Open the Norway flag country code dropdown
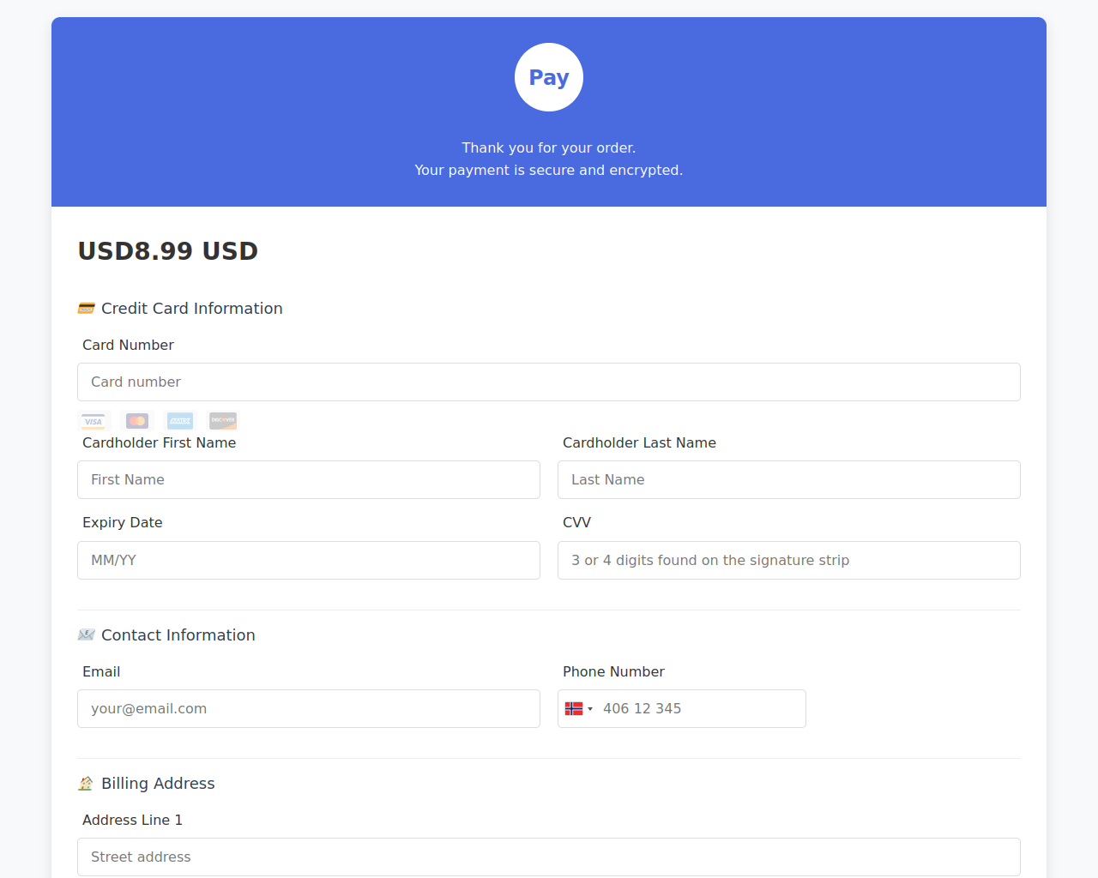The height and width of the screenshot is (878, 1098). click(x=579, y=709)
